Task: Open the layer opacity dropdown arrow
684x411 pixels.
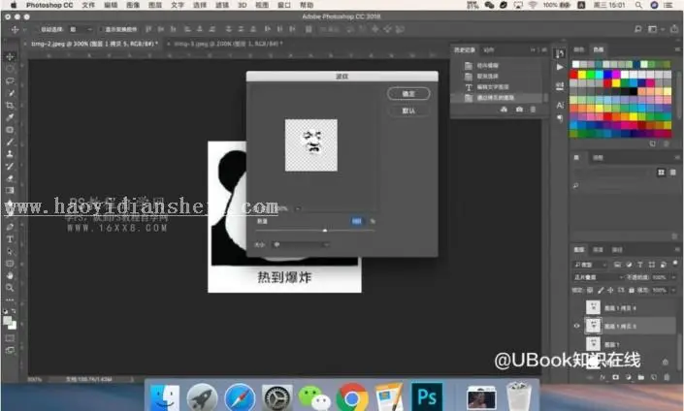Action: coord(674,277)
